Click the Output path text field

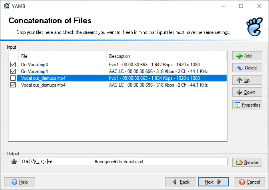[124, 162]
